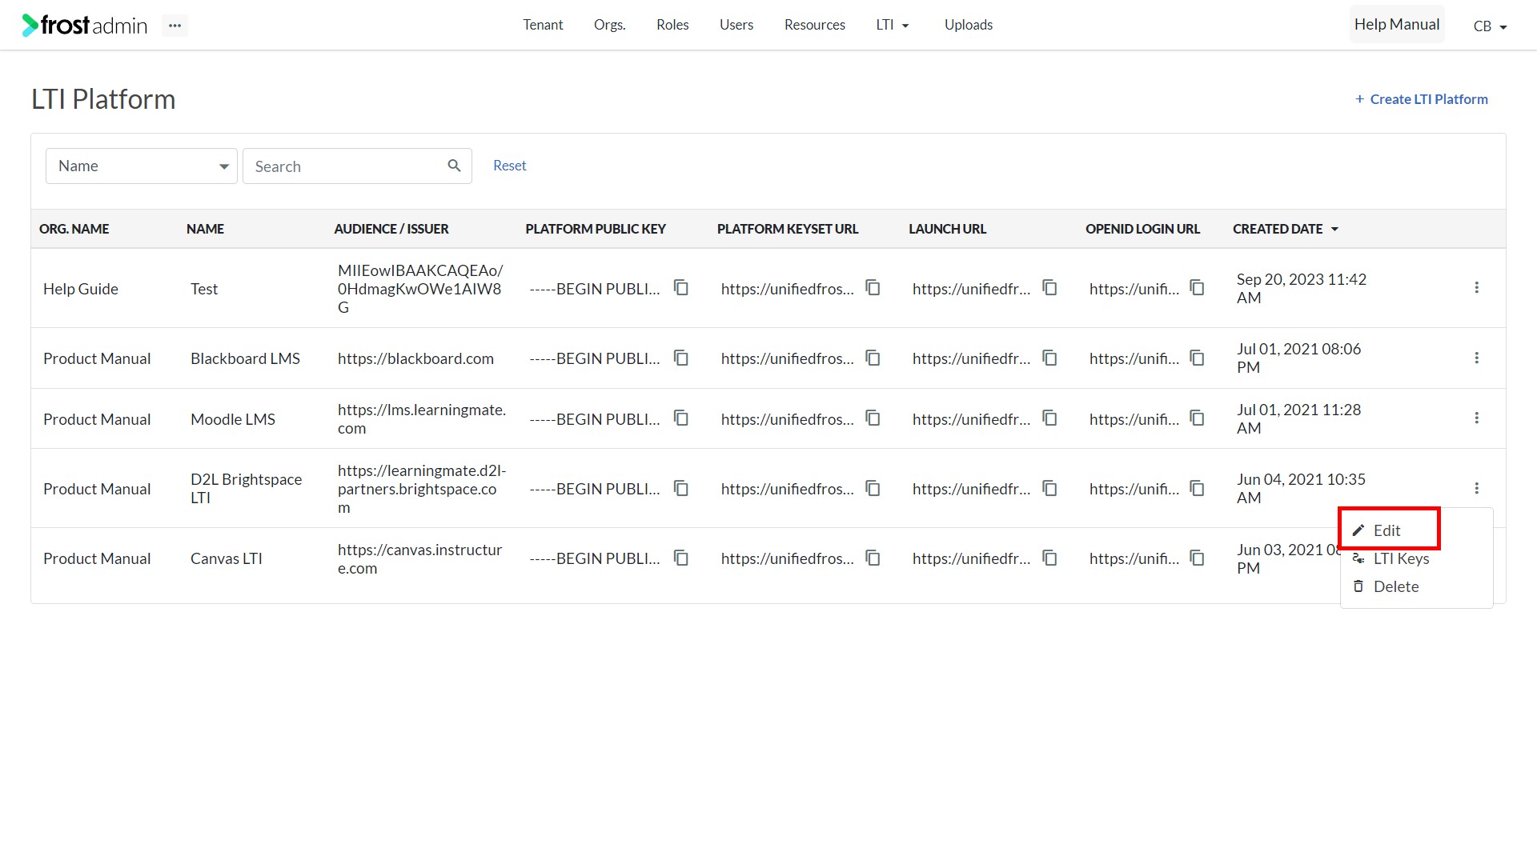Image resolution: width=1537 pixels, height=864 pixels.
Task: Go to the Tenant page
Action: tap(543, 25)
